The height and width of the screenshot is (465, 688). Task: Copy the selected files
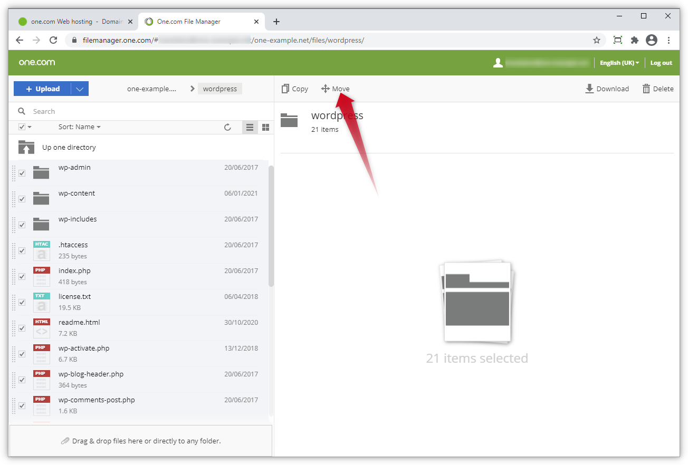294,89
